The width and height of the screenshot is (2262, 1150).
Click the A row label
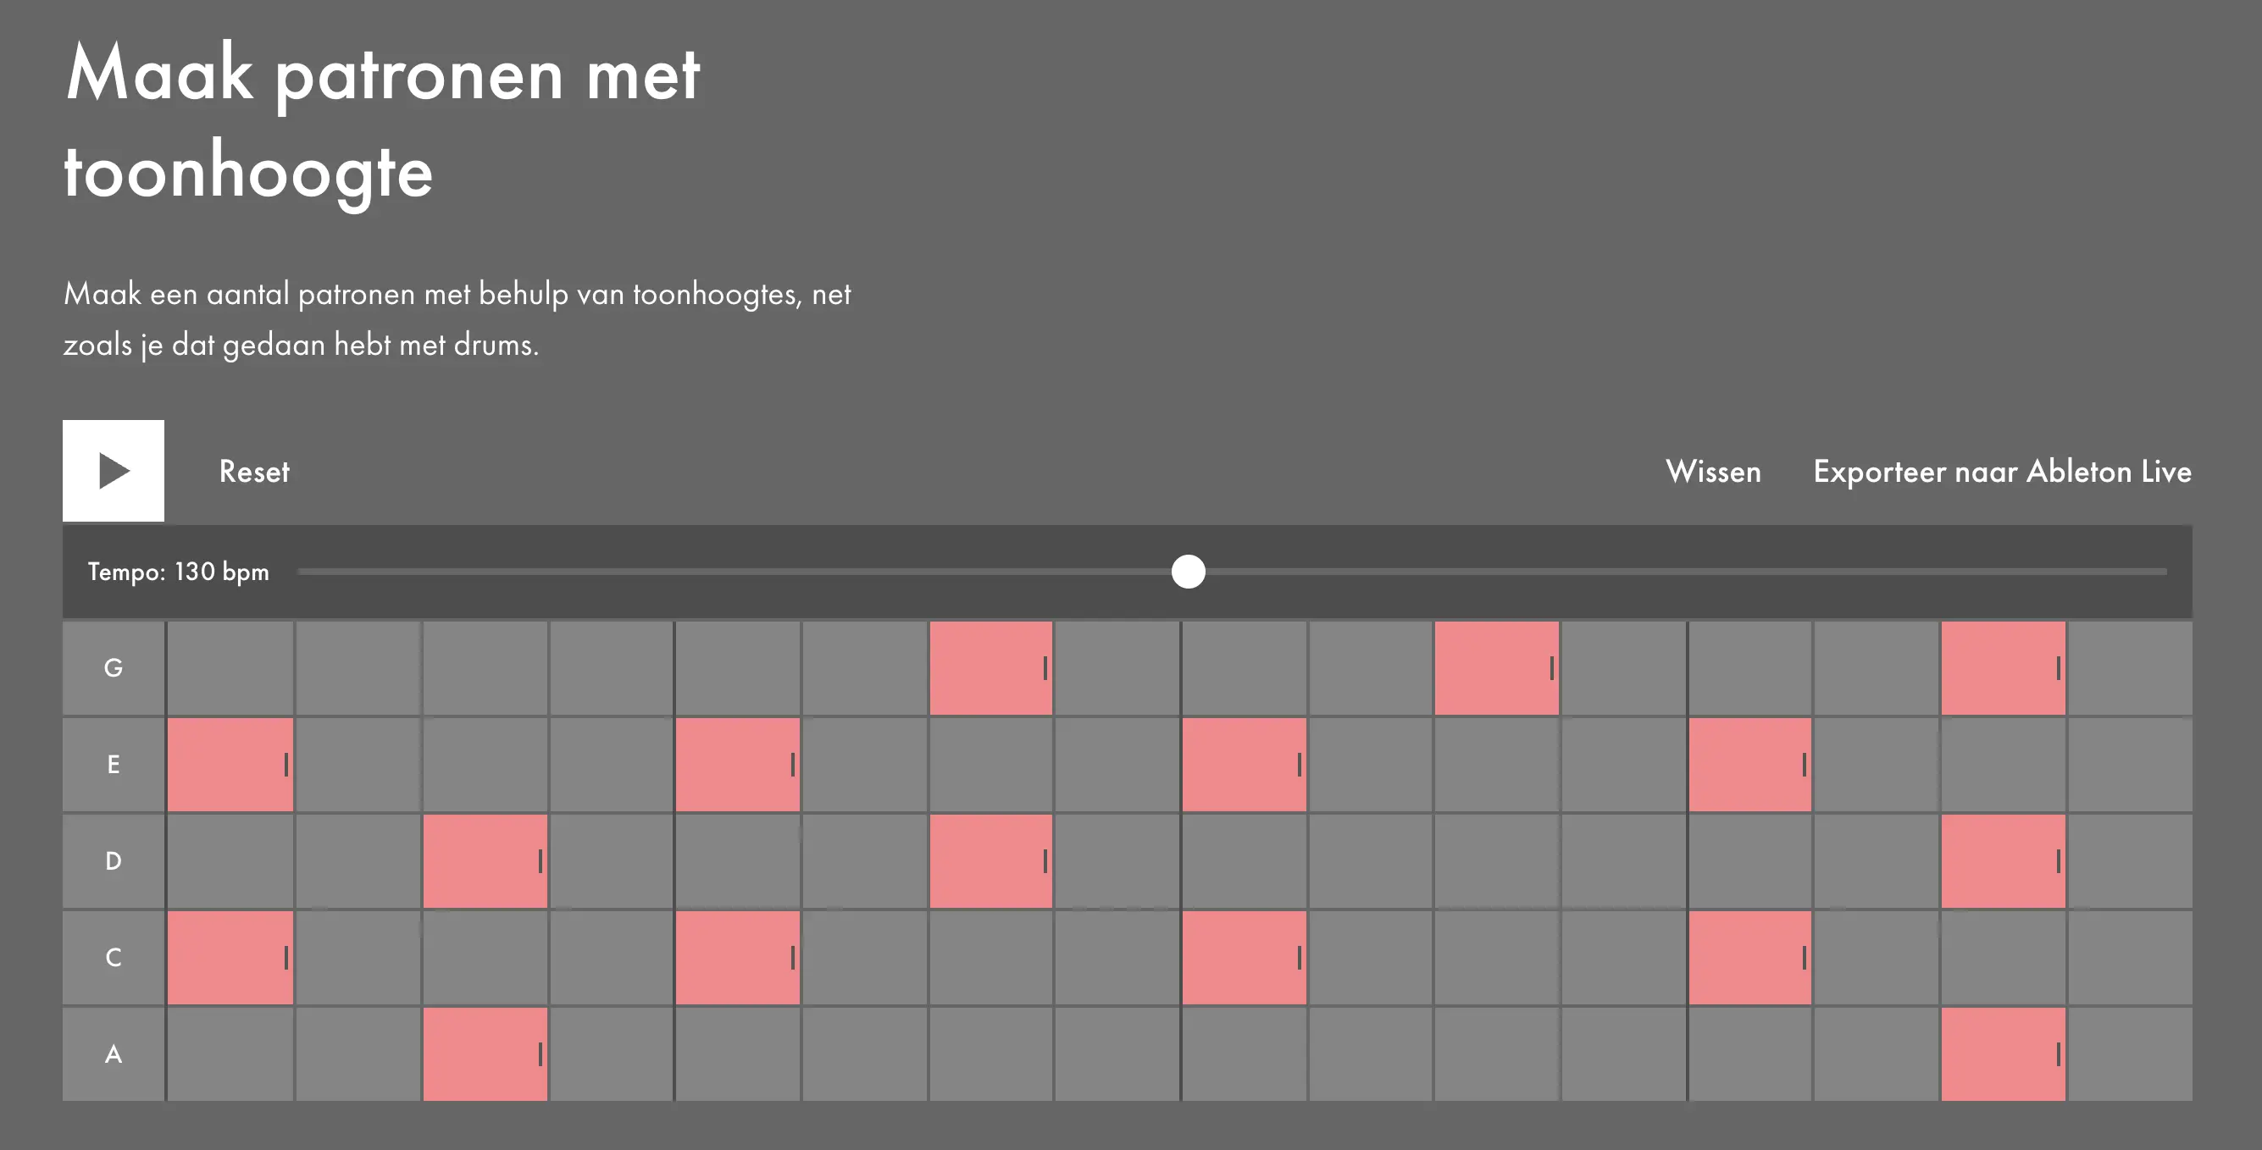(x=114, y=1053)
